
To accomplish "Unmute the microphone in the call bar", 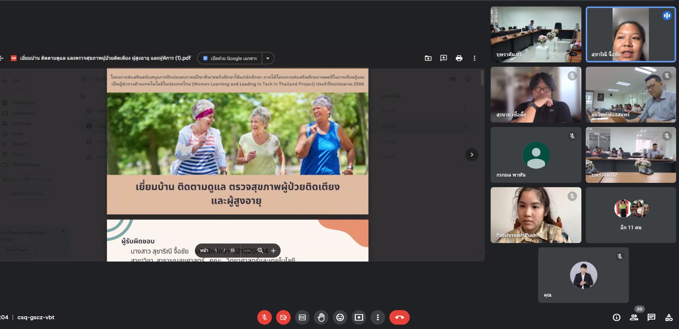I will point(265,317).
